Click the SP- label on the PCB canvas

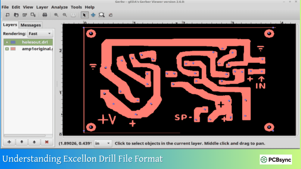183,117
